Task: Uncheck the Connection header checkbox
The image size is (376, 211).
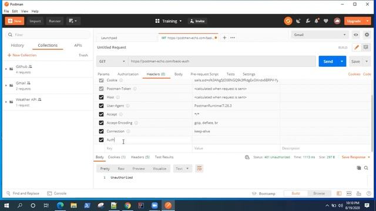Action: 101,131
